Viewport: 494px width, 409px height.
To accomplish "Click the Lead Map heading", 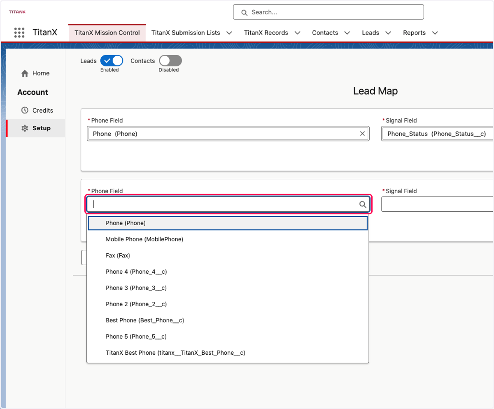I will [375, 91].
